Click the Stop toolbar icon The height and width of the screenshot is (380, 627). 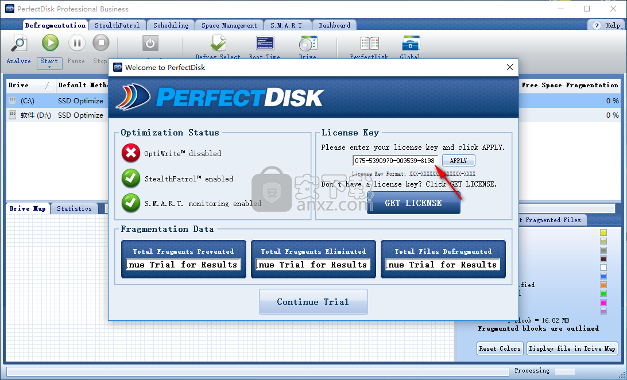point(101,42)
